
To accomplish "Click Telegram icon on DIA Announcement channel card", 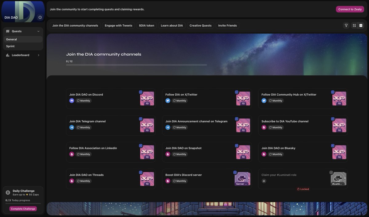I will coord(168,127).
